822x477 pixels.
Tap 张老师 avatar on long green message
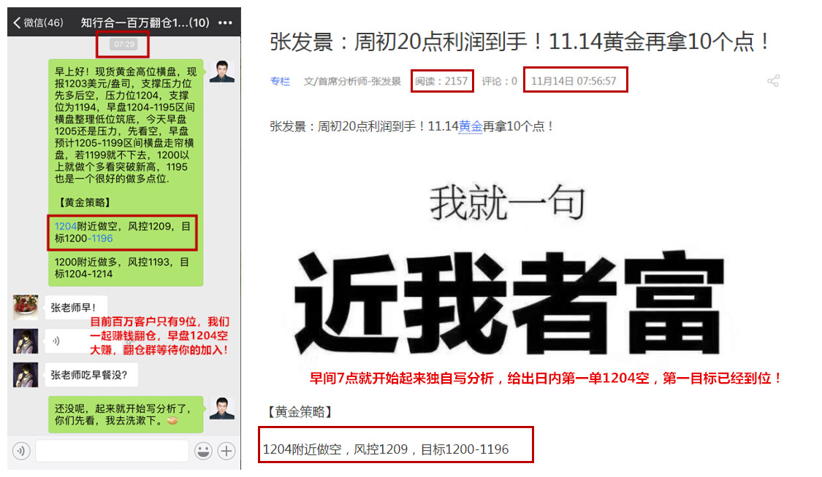221,71
